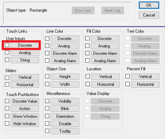Screen dimensions: 165x139
Task: Tick the Location Horizontal checkbox
Action: [x=88, y=84]
